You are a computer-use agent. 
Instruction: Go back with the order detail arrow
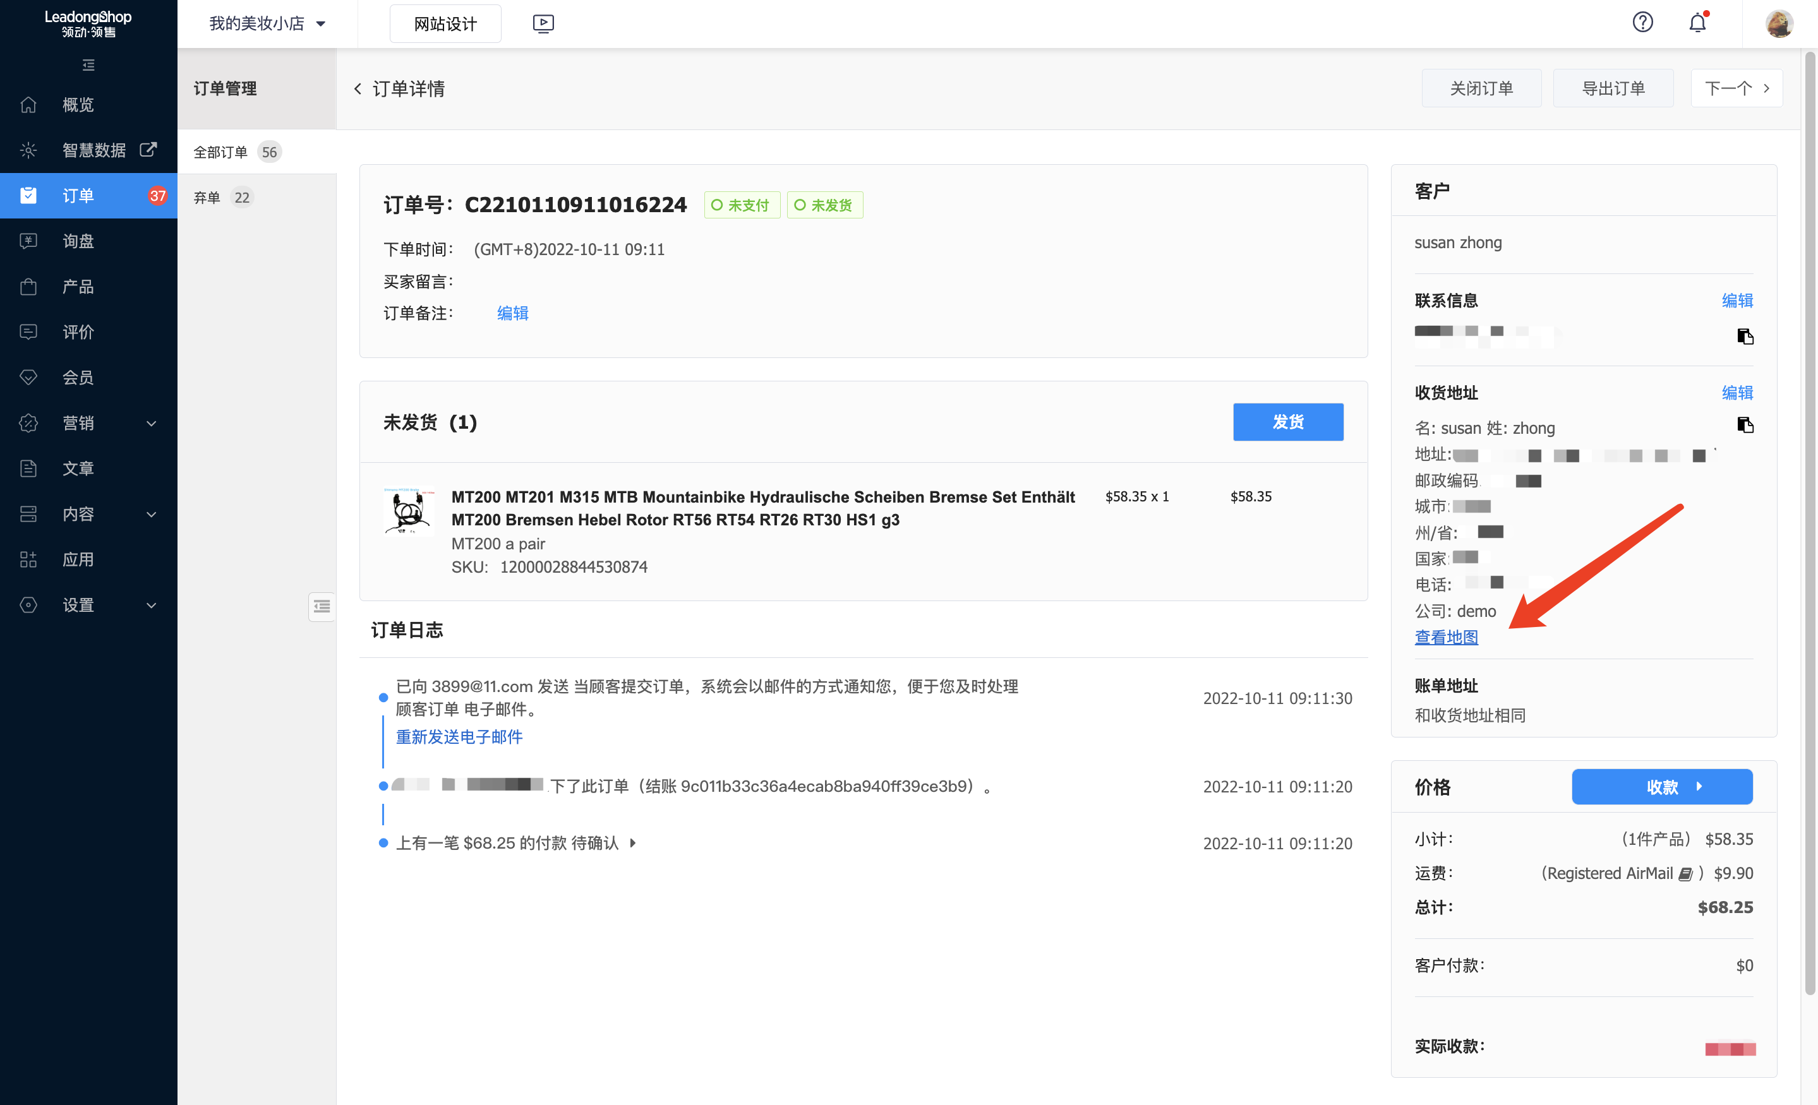point(358,88)
